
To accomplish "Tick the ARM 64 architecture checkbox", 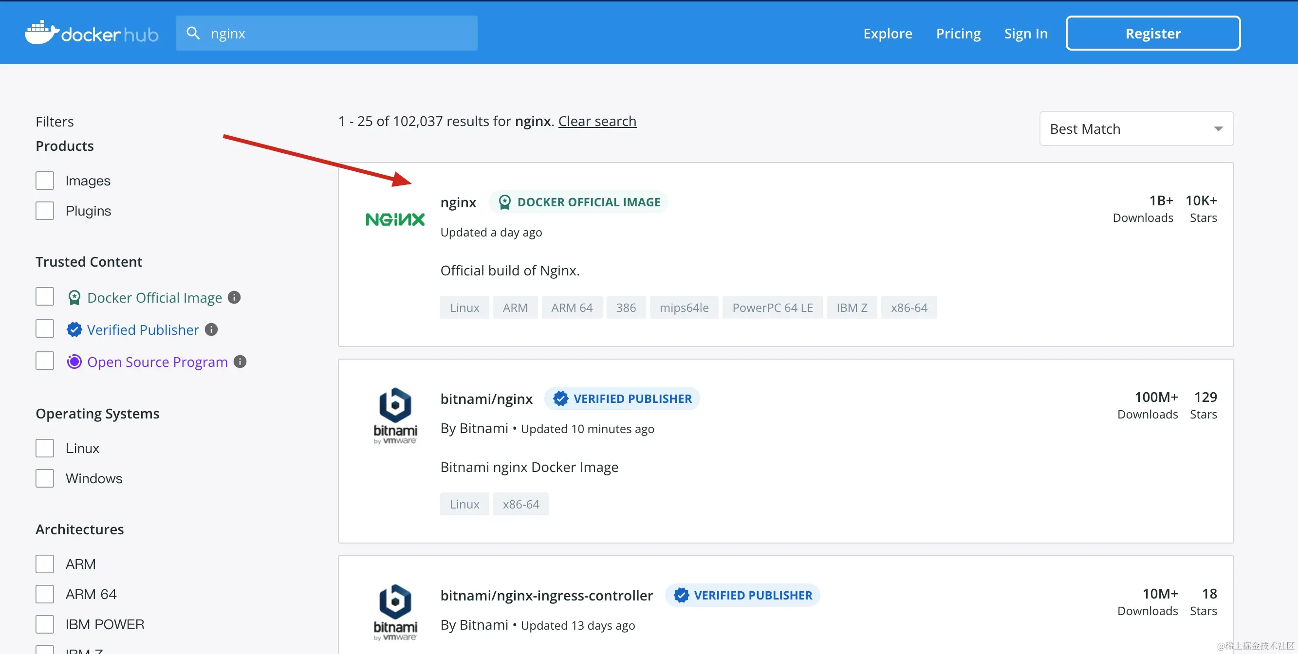I will click(45, 594).
